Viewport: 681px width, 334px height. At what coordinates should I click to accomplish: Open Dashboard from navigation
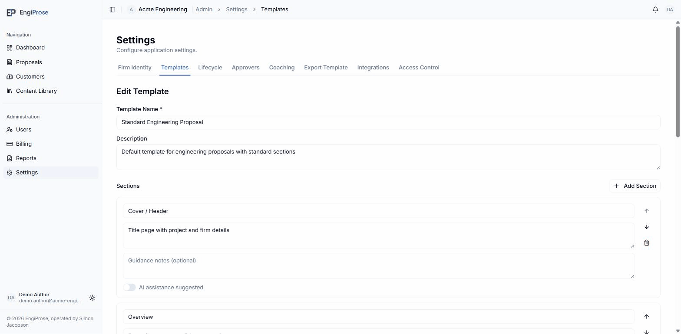click(51, 48)
